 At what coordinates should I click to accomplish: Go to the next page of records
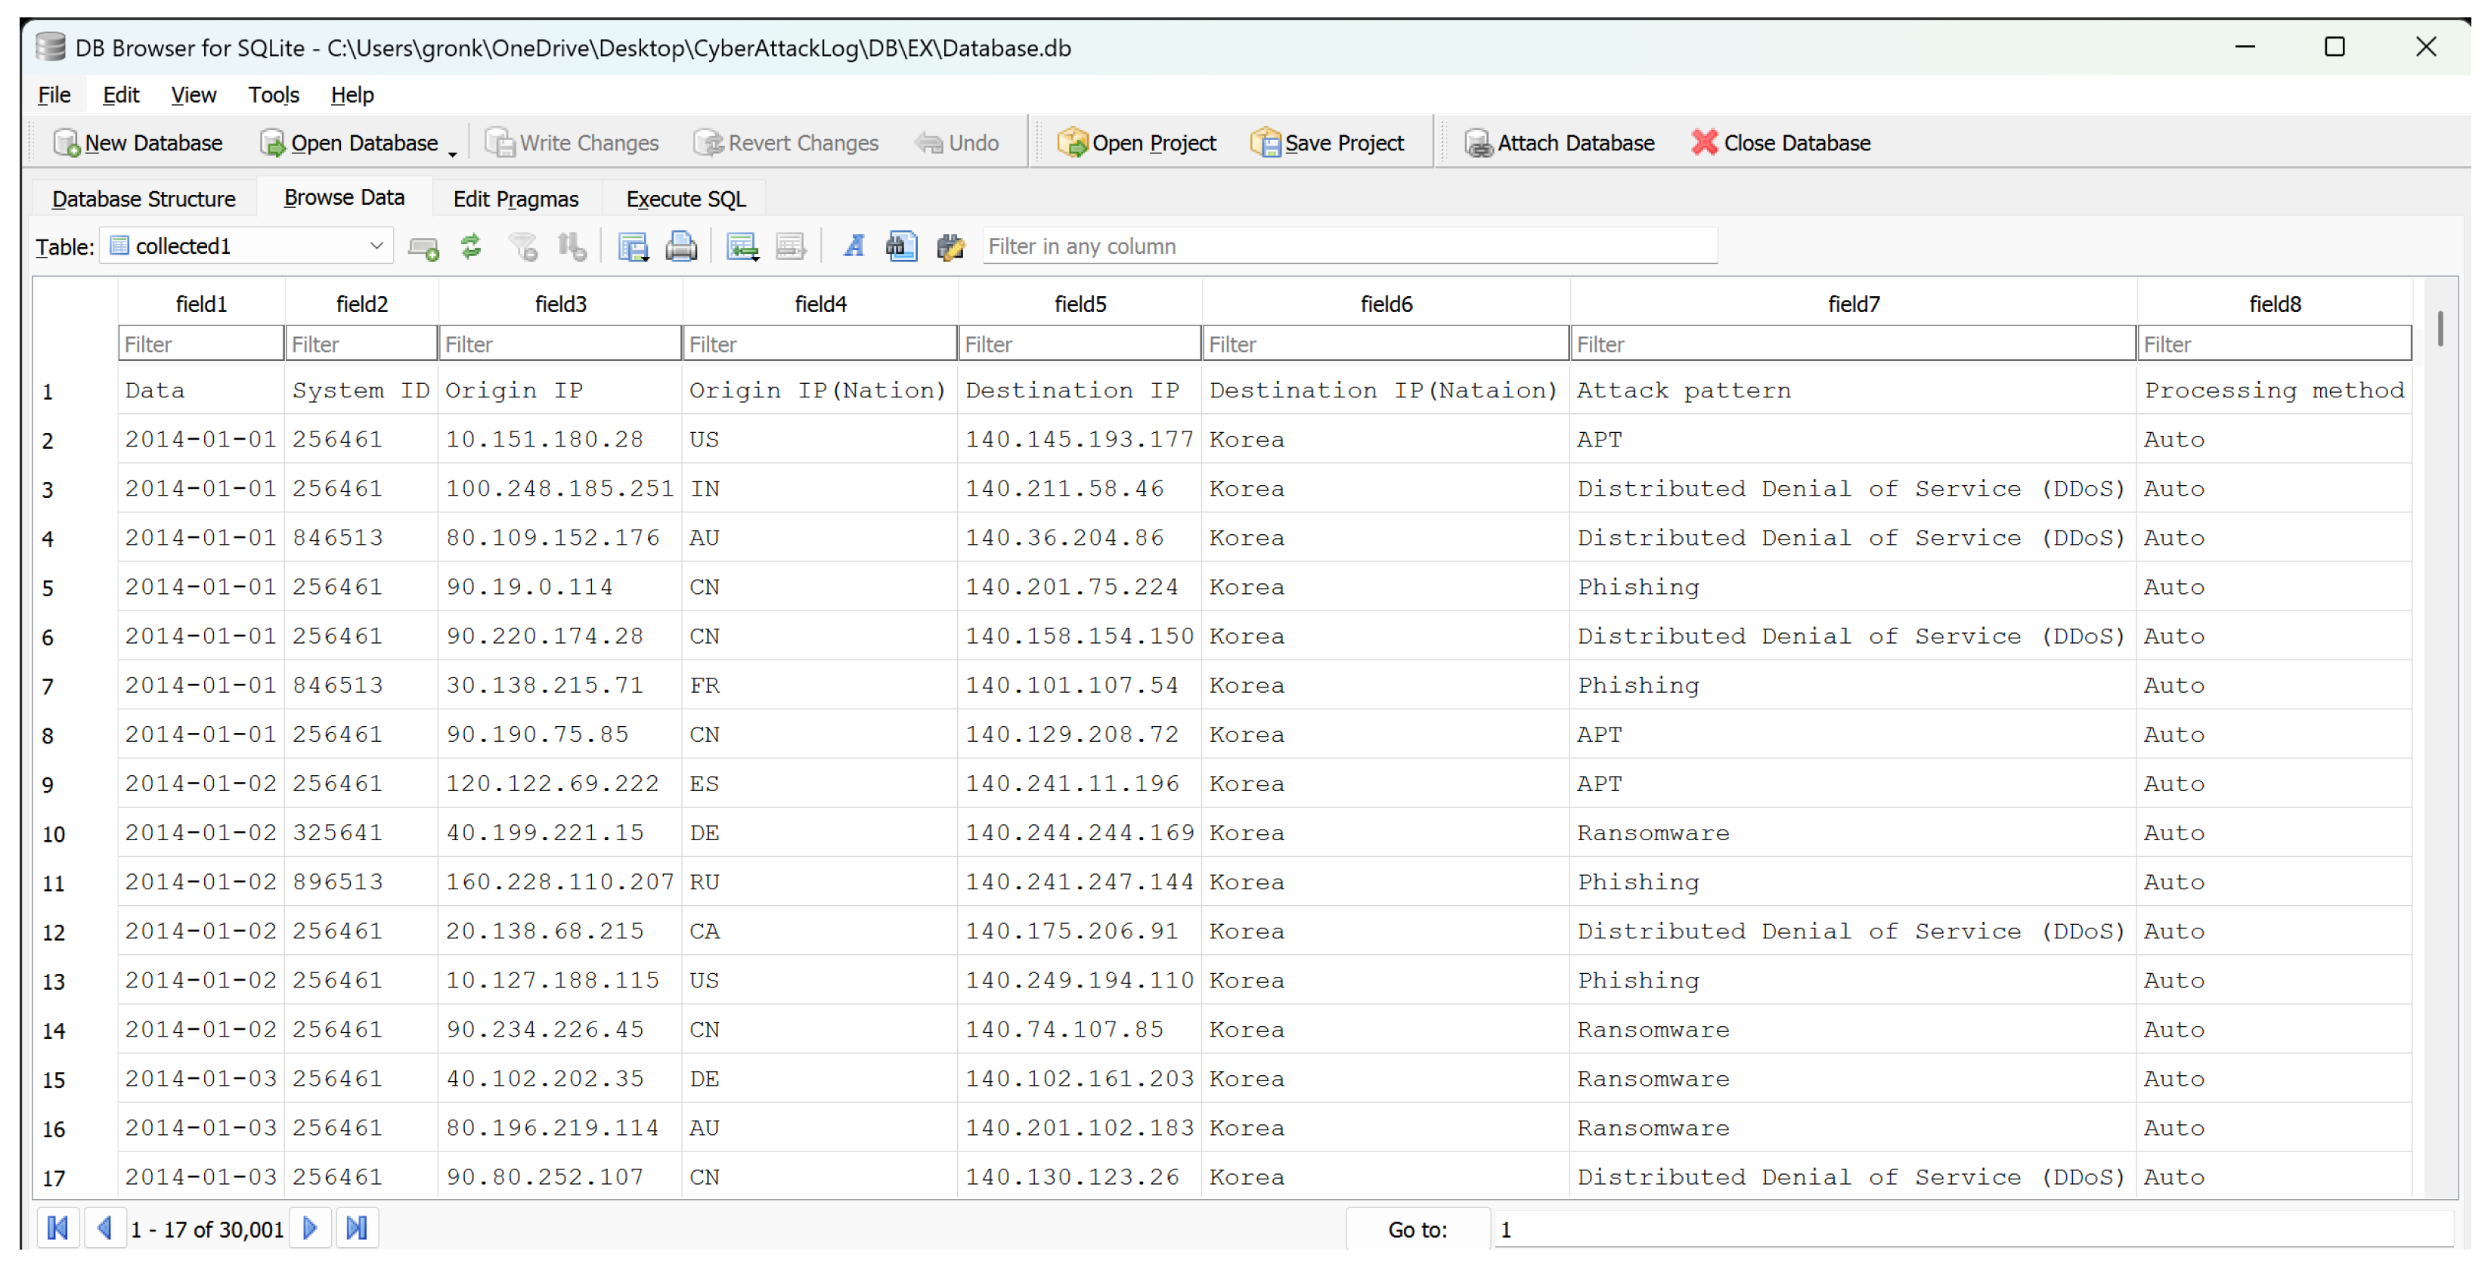click(x=311, y=1229)
